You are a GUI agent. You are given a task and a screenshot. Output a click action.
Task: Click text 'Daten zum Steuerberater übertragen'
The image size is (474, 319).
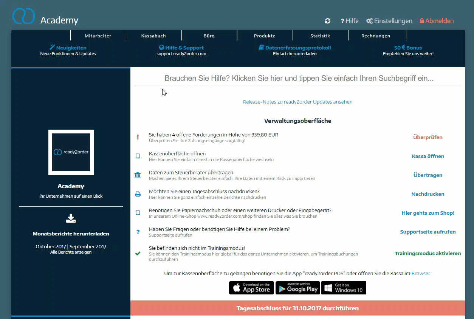click(191, 172)
